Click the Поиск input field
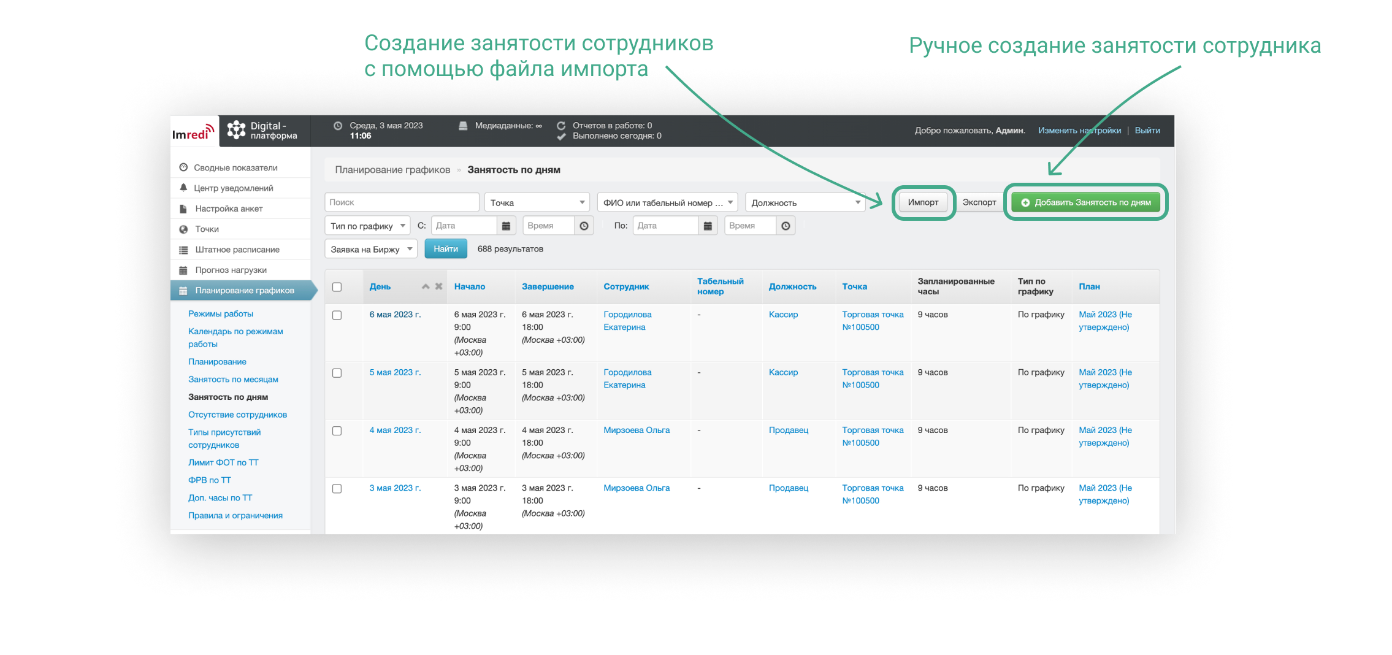This screenshot has width=1392, height=655. [402, 202]
